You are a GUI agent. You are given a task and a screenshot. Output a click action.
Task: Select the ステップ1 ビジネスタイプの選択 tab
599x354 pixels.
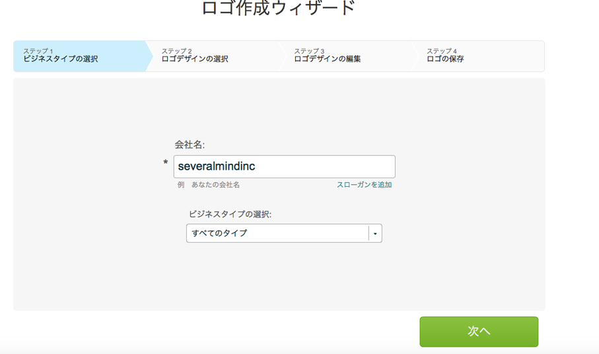click(x=79, y=56)
